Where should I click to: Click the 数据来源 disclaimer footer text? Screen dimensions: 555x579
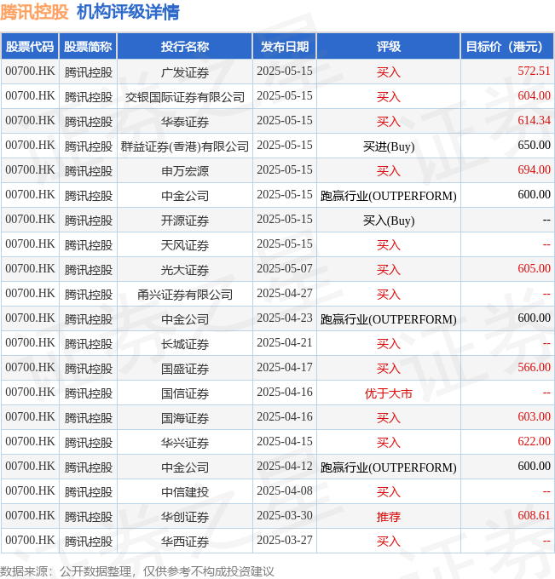[x=137, y=571]
